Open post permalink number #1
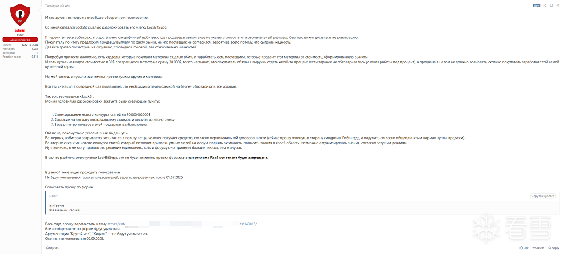 (x=557, y=6)
